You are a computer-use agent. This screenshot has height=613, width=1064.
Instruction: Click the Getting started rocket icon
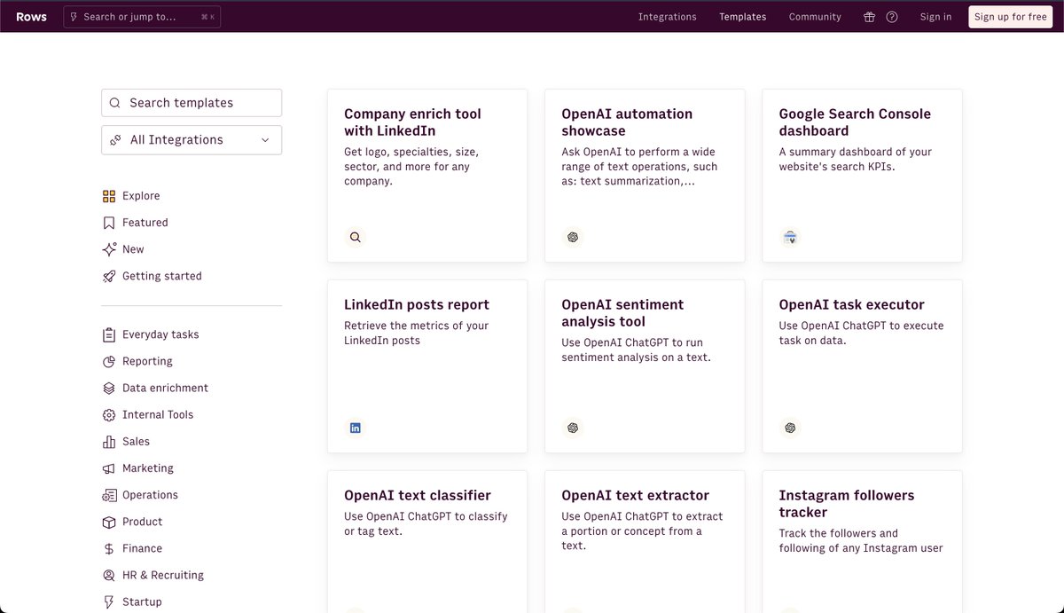[x=109, y=276]
